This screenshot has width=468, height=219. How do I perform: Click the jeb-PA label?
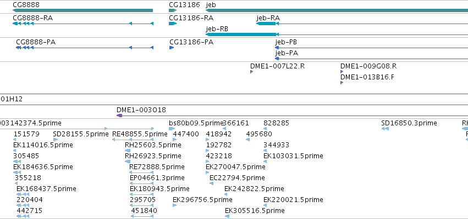pos(286,53)
